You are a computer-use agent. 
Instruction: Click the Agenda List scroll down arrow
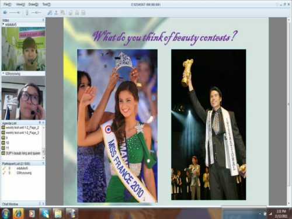(x=44, y=158)
